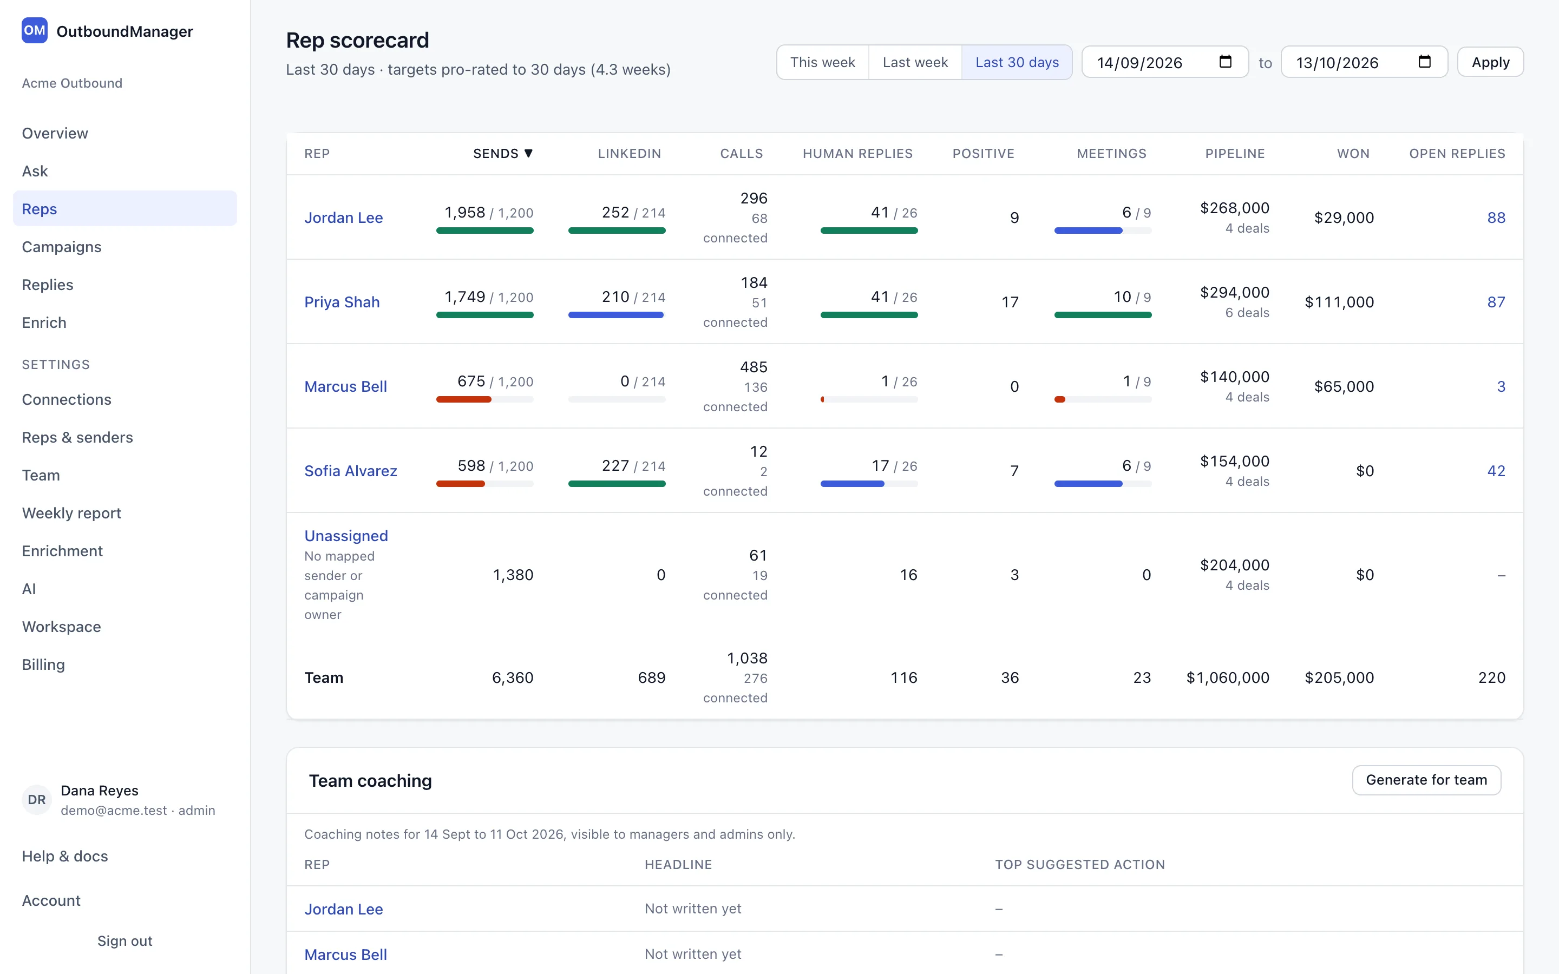Screen dimensions: 1559x974
Task: Open Priya Shah's rep page
Action: (x=342, y=302)
